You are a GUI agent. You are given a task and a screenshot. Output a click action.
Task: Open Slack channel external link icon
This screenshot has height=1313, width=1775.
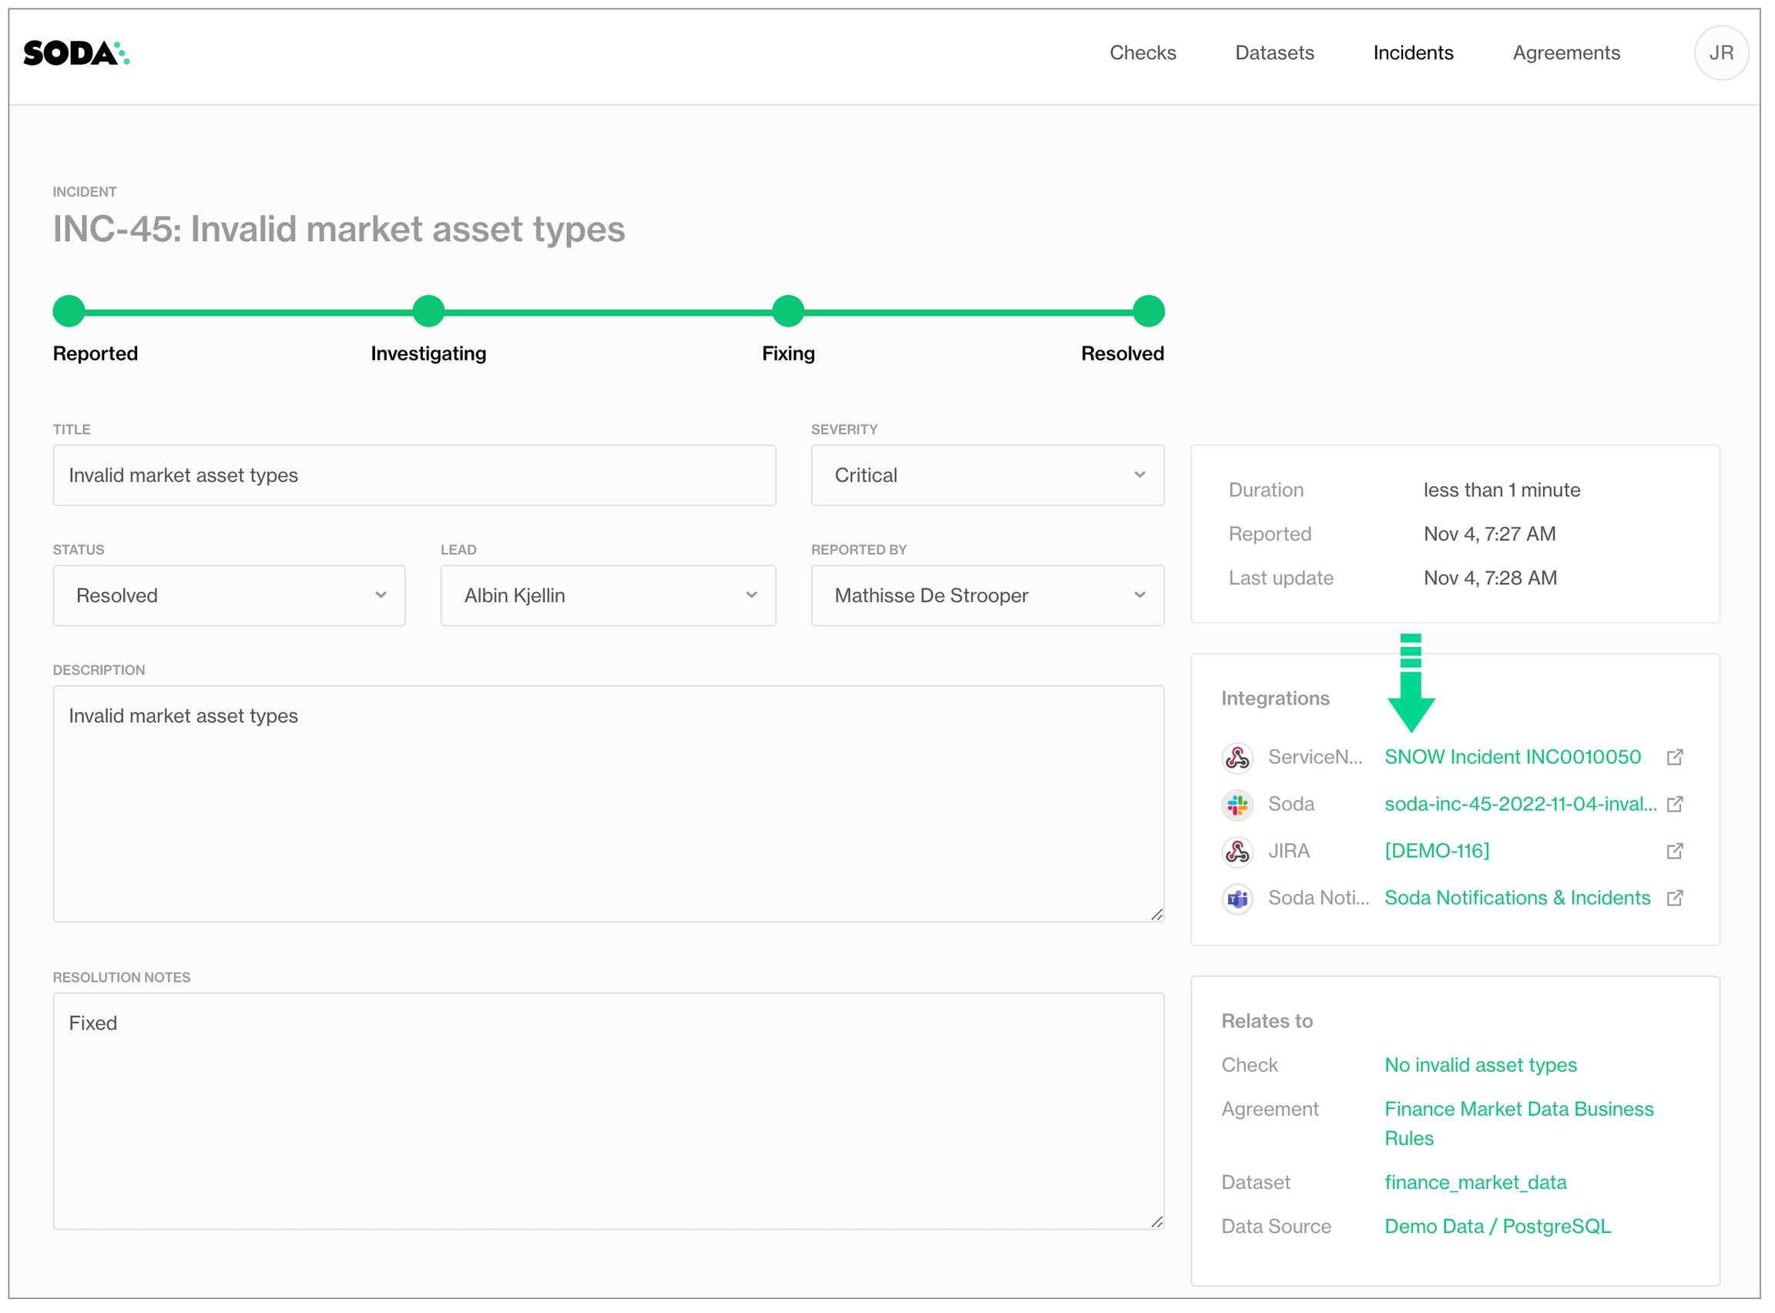coord(1674,804)
